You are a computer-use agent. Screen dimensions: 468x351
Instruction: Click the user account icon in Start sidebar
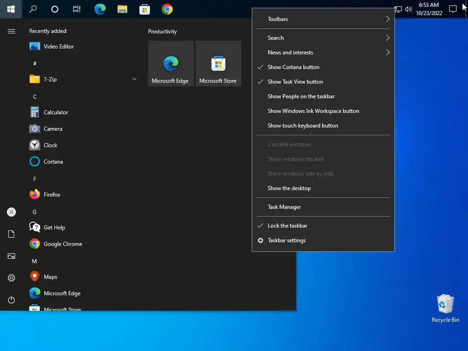tap(11, 212)
